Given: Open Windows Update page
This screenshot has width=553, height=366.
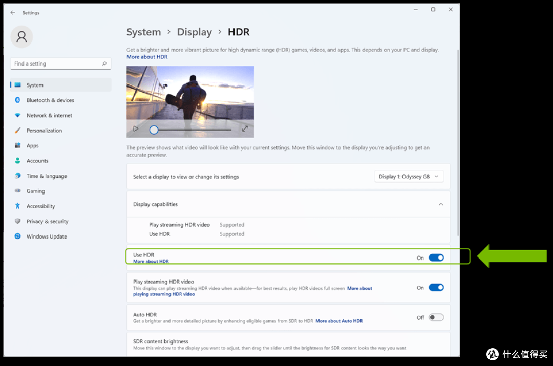Looking at the screenshot, I should 60,236.
